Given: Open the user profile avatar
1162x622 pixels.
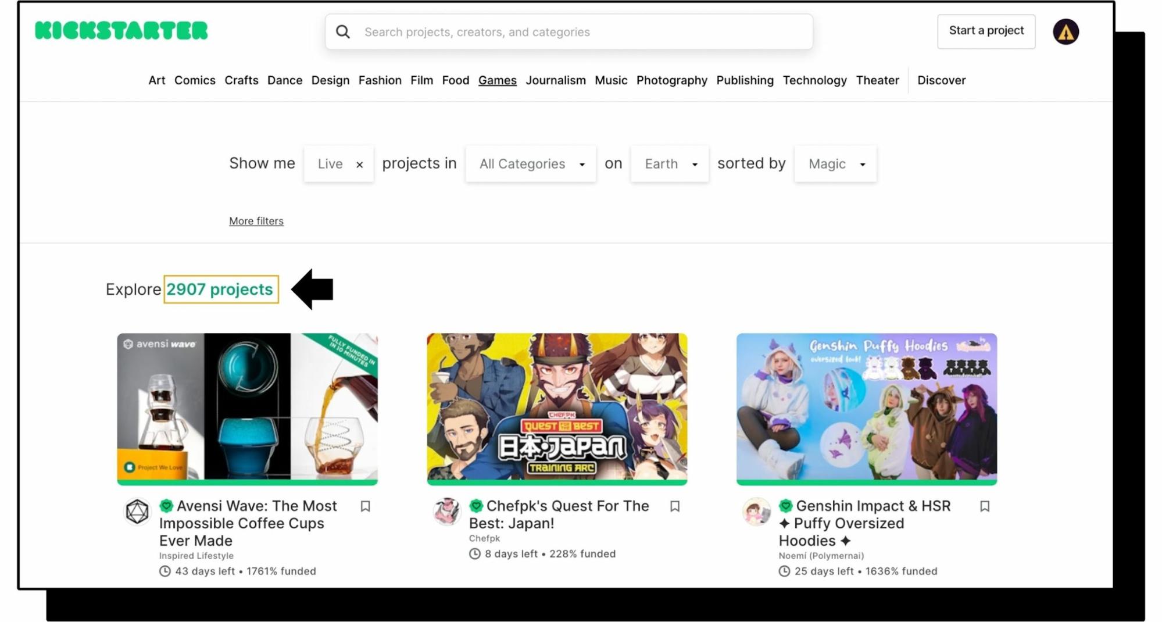Looking at the screenshot, I should [x=1066, y=32].
